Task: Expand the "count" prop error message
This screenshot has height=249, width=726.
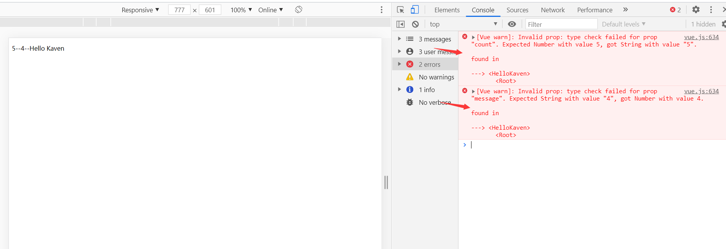Action: pyautogui.click(x=473, y=37)
